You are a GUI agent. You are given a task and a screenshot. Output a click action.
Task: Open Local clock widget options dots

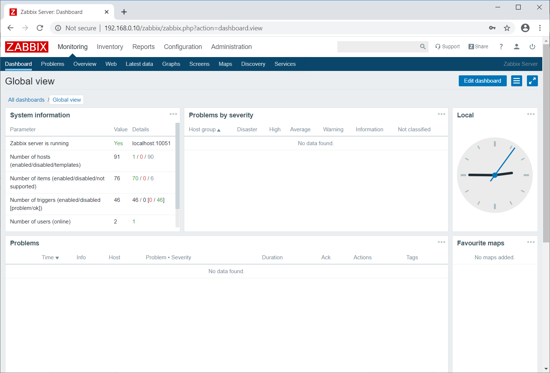pyautogui.click(x=531, y=114)
